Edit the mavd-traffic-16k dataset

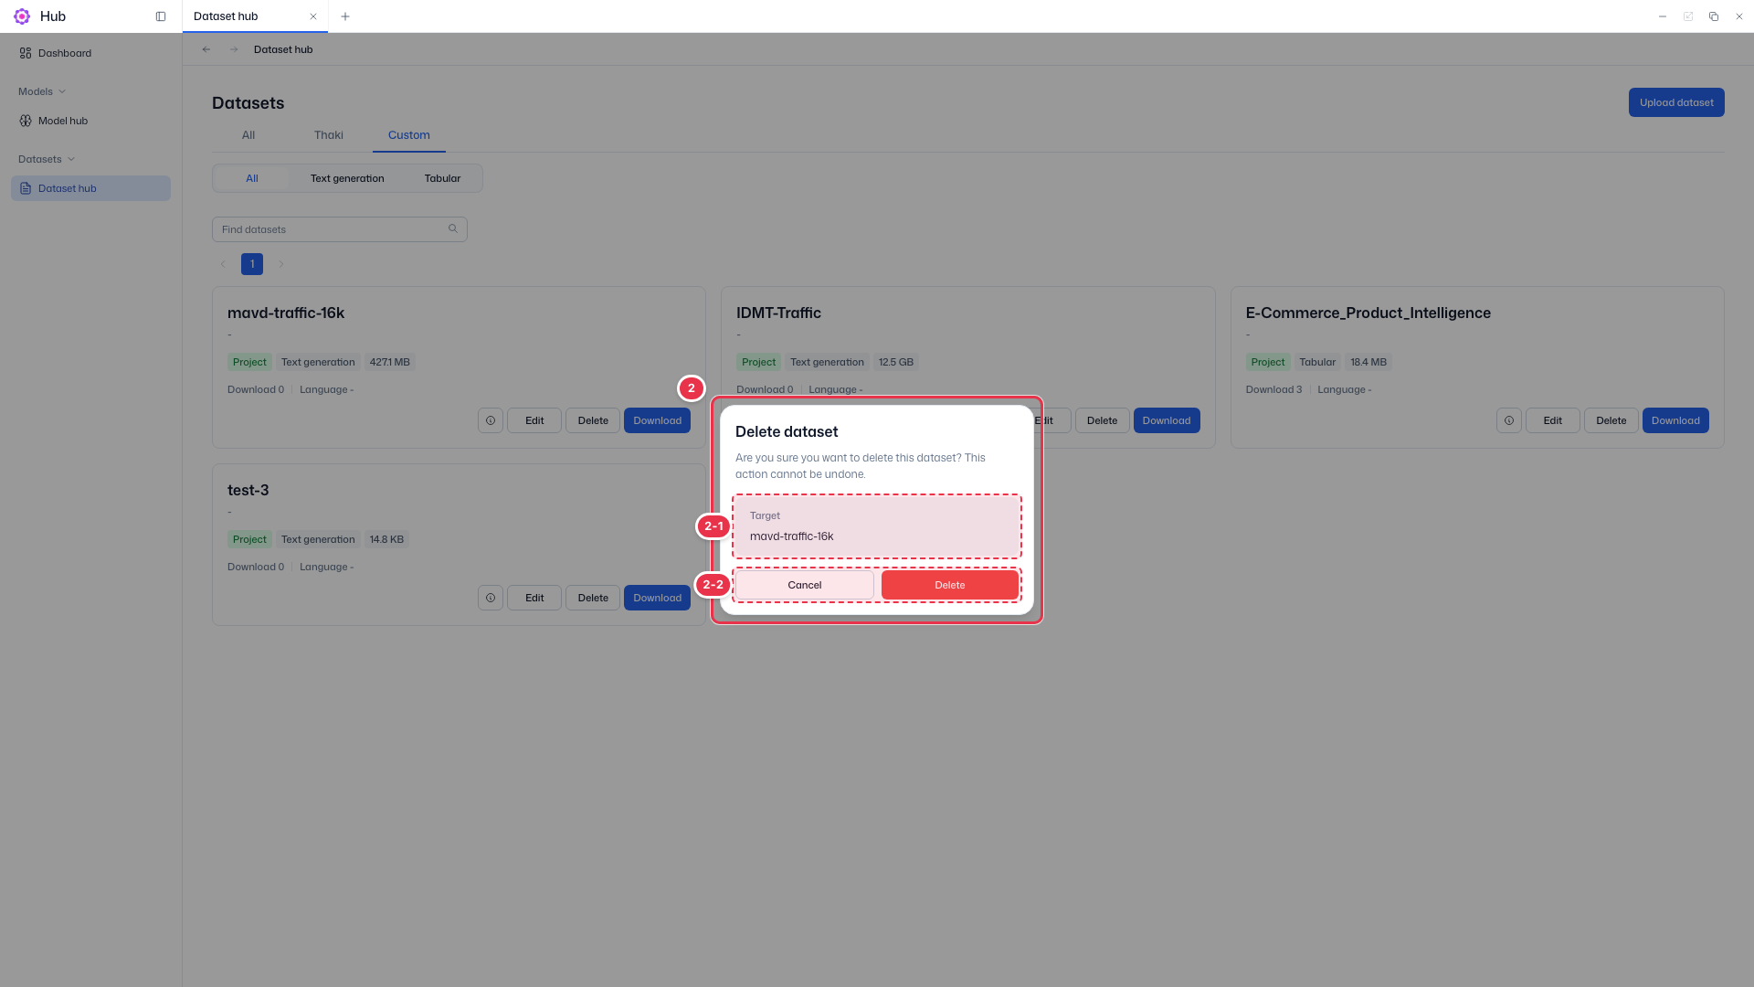(534, 420)
